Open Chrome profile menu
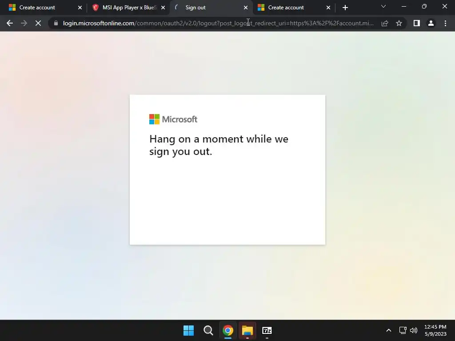This screenshot has height=341, width=455. [431, 23]
